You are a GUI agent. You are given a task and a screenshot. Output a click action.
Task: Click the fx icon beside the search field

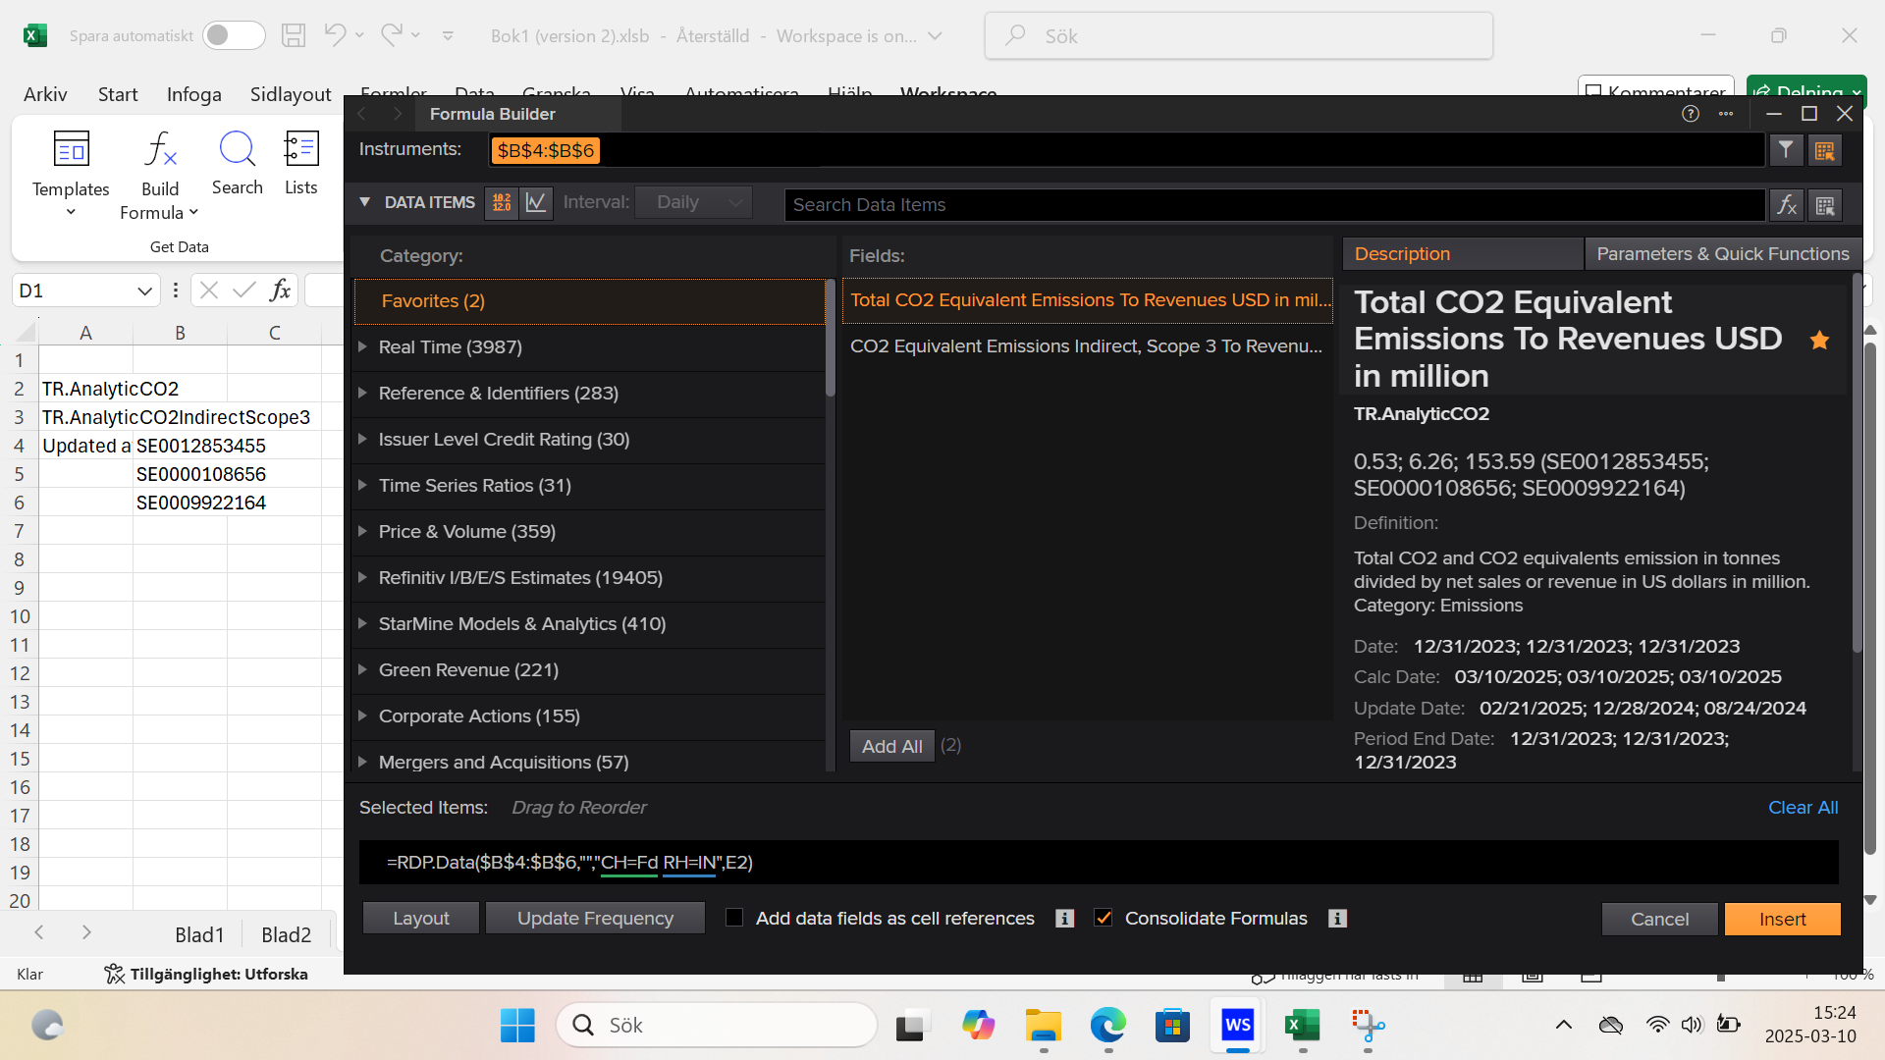1786,205
